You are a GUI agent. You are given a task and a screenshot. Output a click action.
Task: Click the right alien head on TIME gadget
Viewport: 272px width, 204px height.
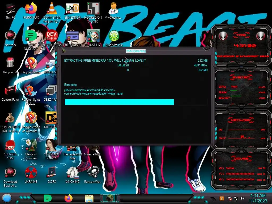[261, 36]
